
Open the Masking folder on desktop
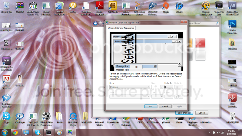pyautogui.click(x=232, y=44)
